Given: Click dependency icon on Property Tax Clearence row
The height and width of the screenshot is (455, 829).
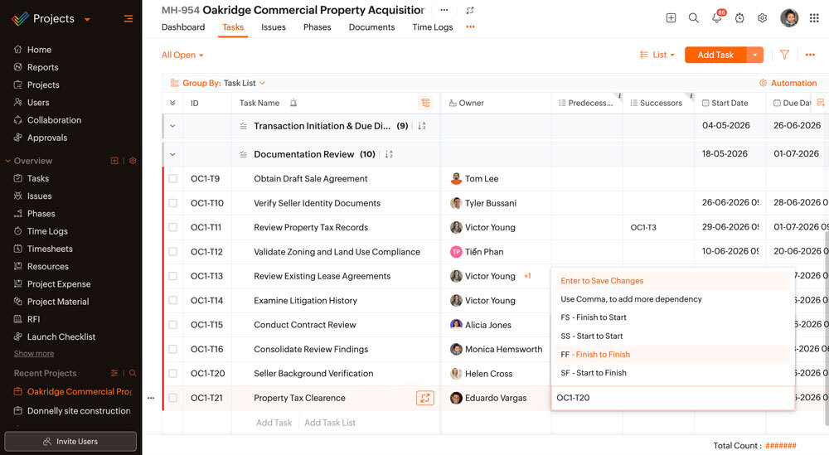Looking at the screenshot, I should tap(425, 398).
